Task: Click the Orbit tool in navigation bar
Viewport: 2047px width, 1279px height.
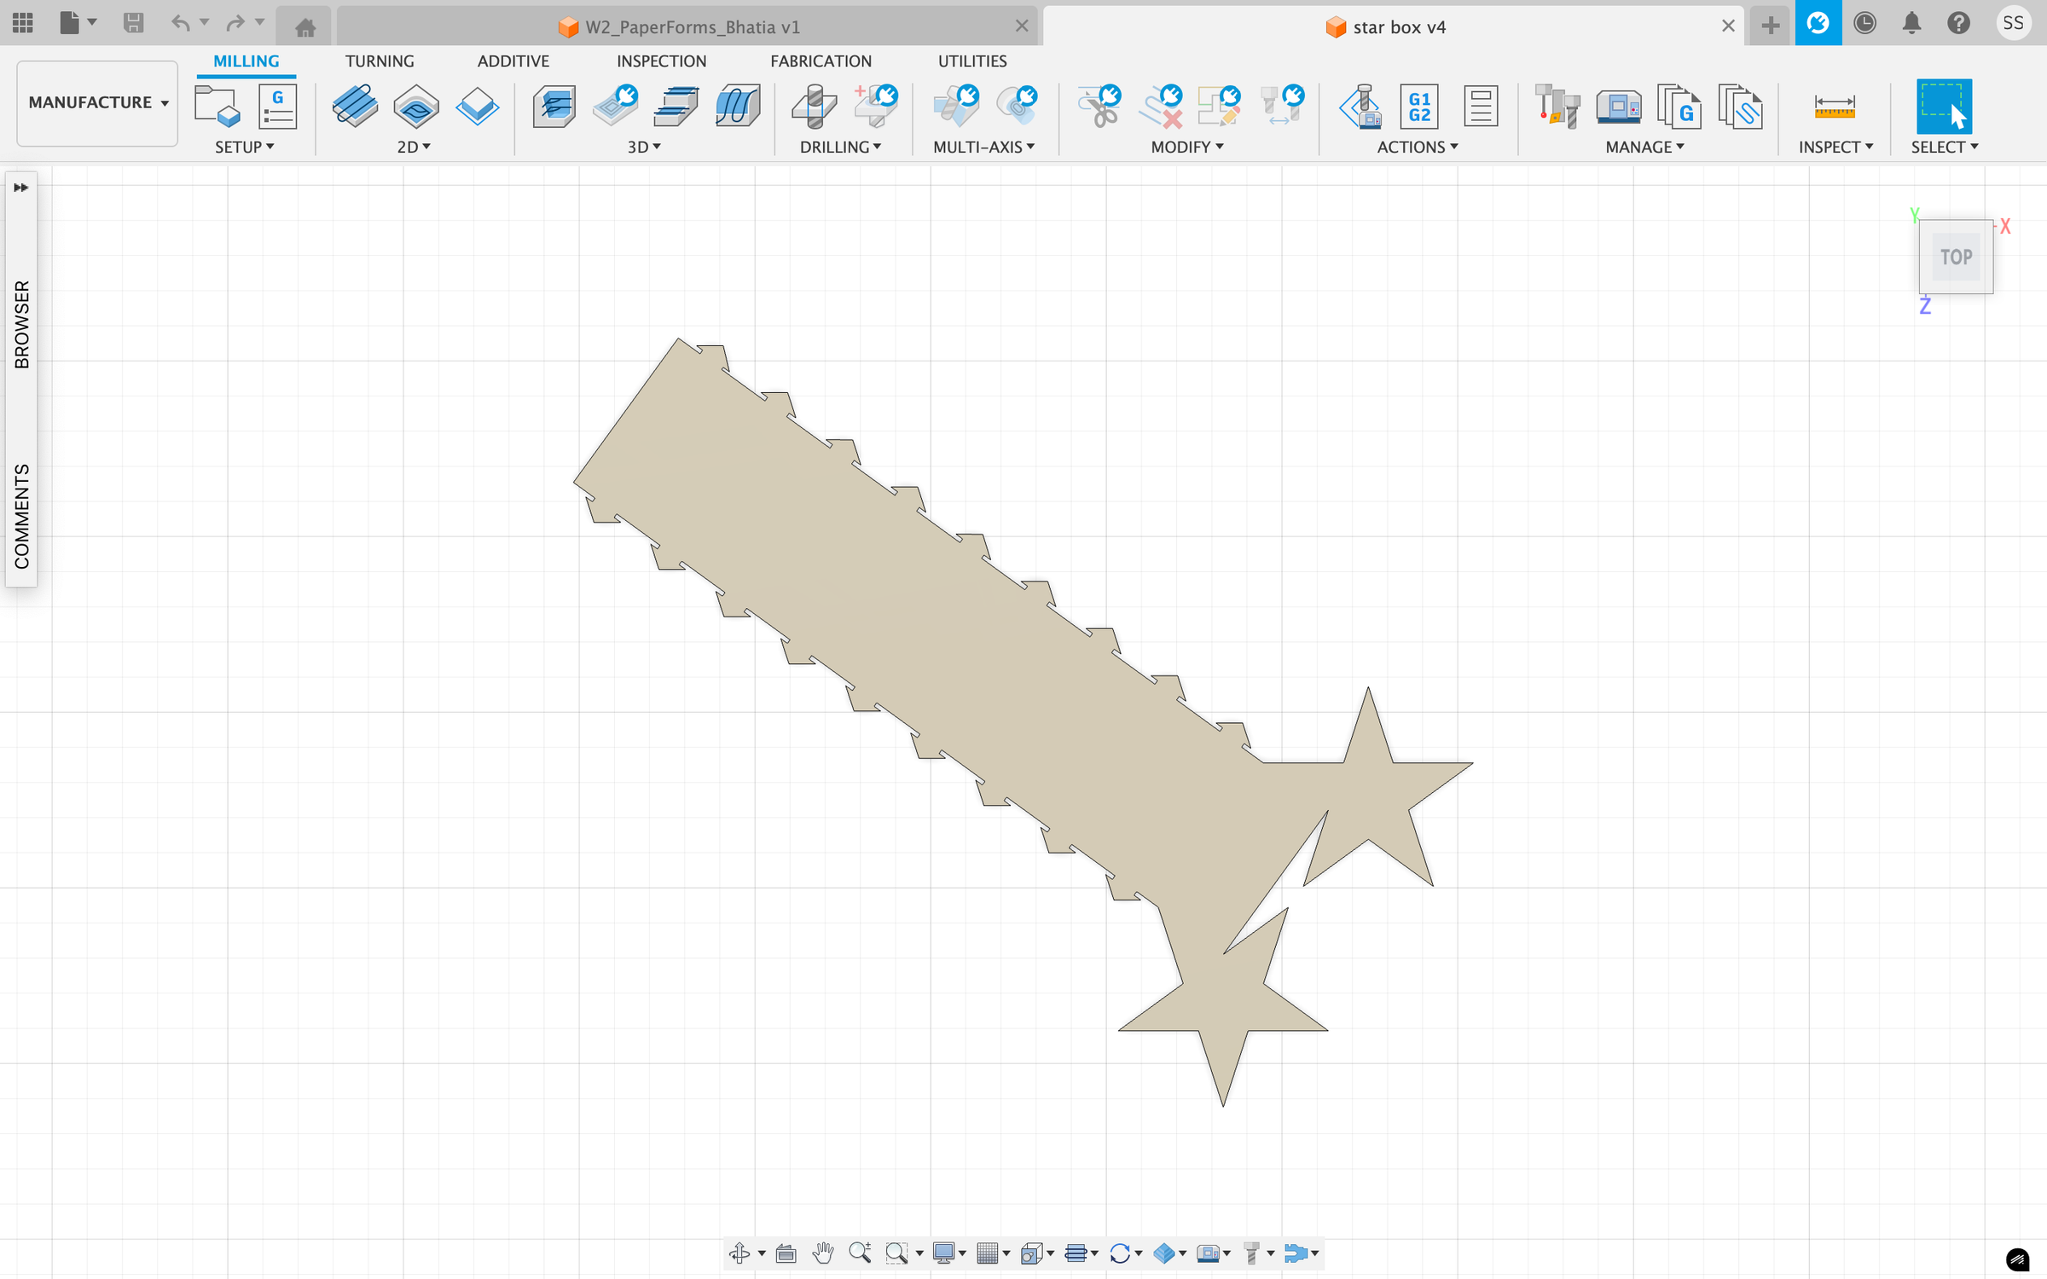Action: point(739,1253)
